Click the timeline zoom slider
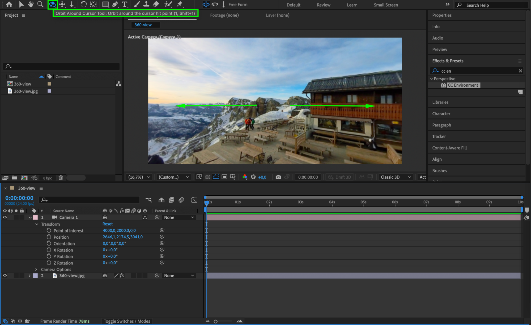 [215, 321]
